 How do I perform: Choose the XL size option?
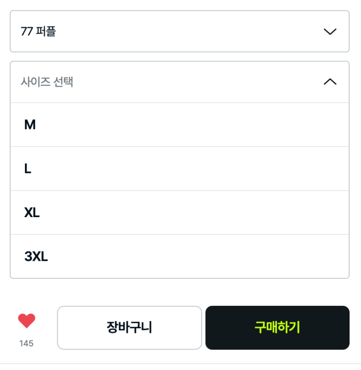point(32,213)
